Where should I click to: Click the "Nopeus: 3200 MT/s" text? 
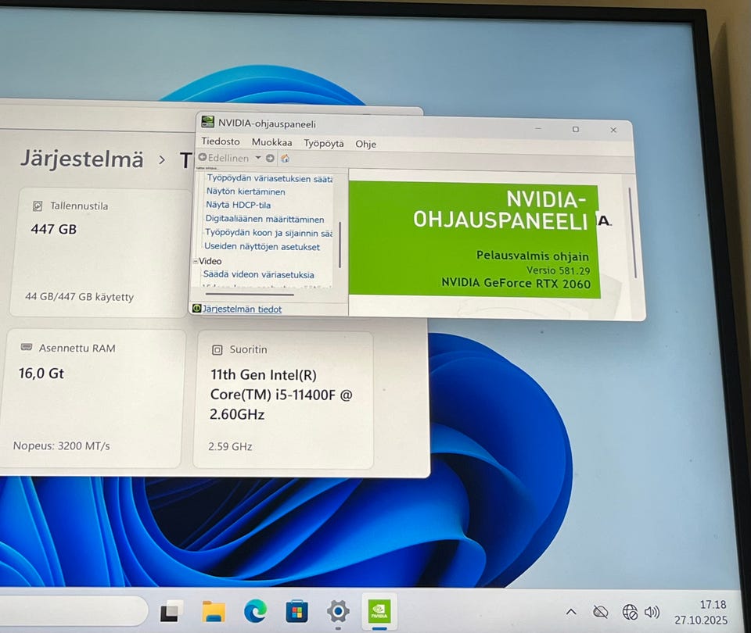point(61,446)
